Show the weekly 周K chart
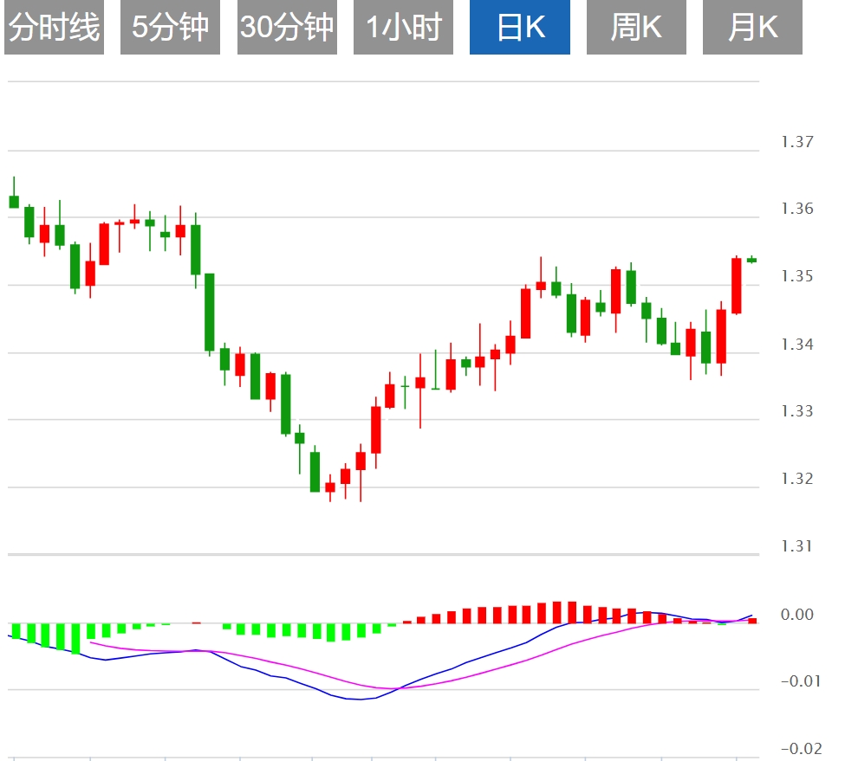The width and height of the screenshot is (845, 761). [636, 28]
